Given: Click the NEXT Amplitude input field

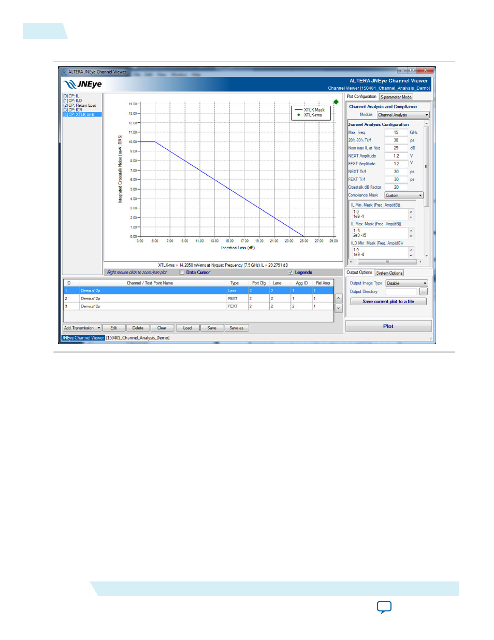Looking at the screenshot, I should [x=396, y=156].
